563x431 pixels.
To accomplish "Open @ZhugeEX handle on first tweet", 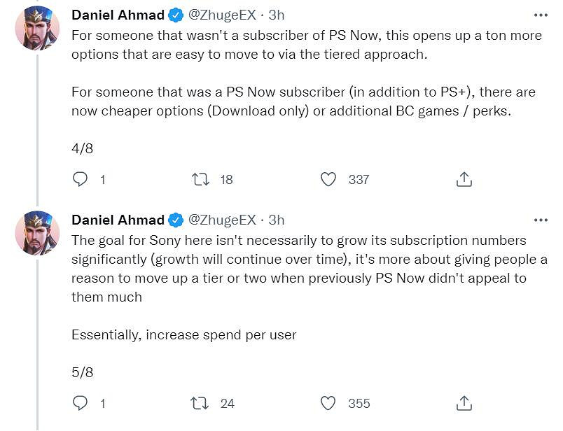I will point(222,15).
